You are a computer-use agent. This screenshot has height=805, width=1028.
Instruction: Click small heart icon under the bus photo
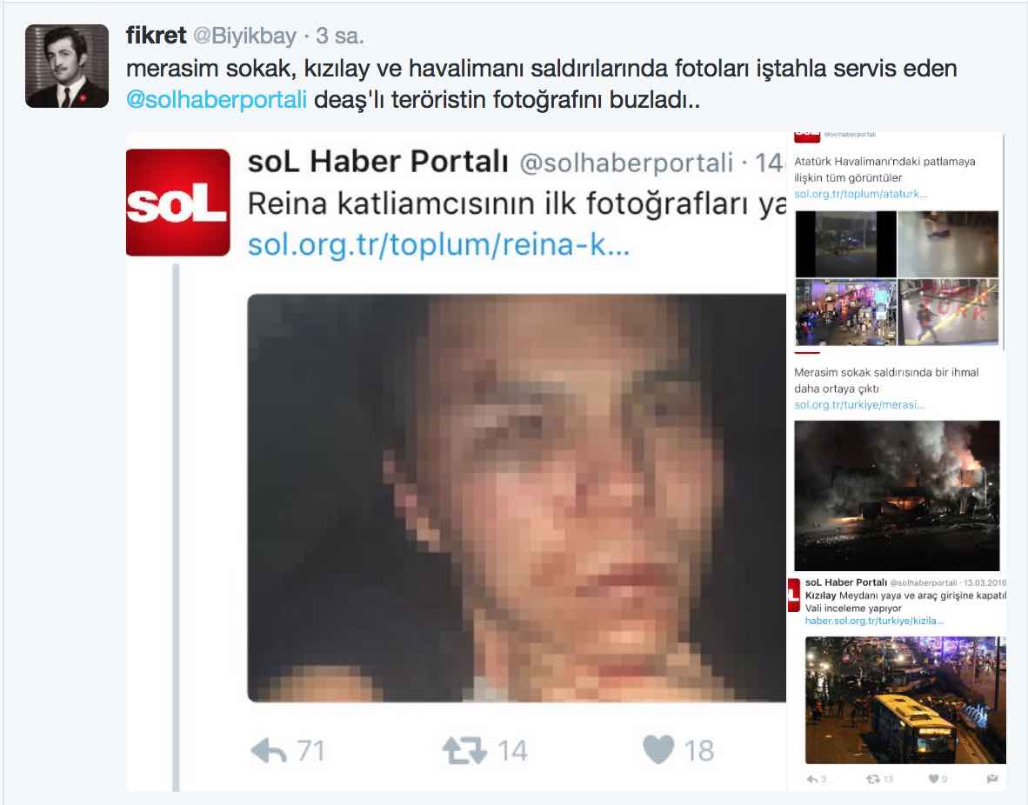(933, 779)
